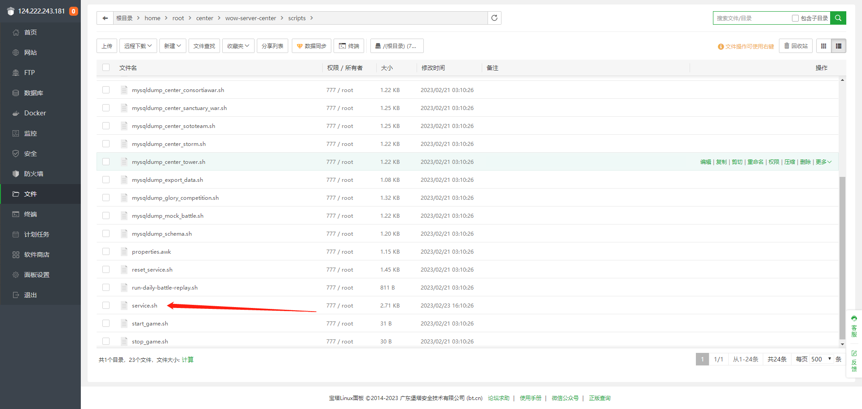Refresh the current directory listing

[x=494, y=18]
